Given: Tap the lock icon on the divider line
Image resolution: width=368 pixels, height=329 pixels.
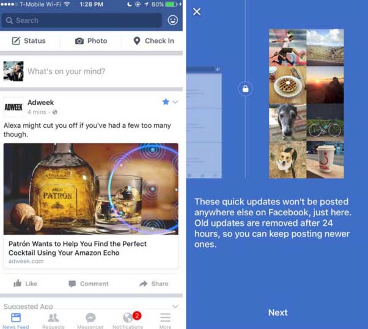Looking at the screenshot, I should tap(246, 89).
